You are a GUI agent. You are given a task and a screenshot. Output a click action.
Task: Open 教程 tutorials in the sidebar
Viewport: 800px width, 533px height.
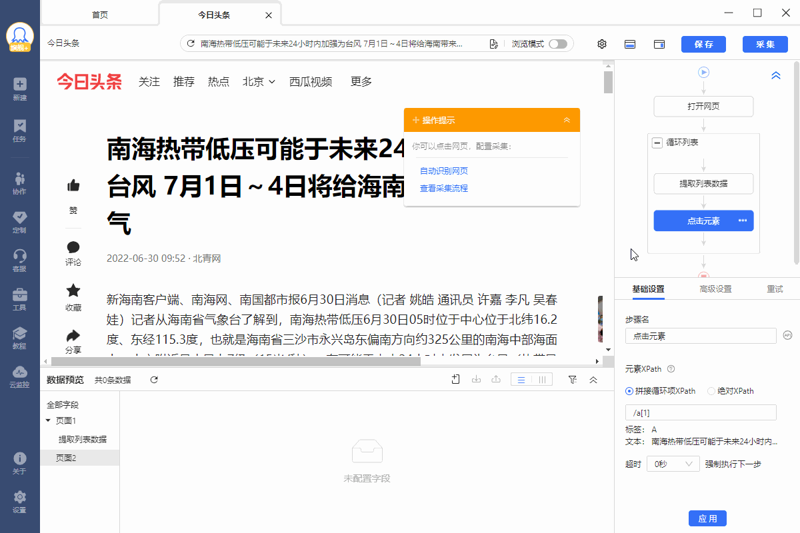[x=20, y=338]
